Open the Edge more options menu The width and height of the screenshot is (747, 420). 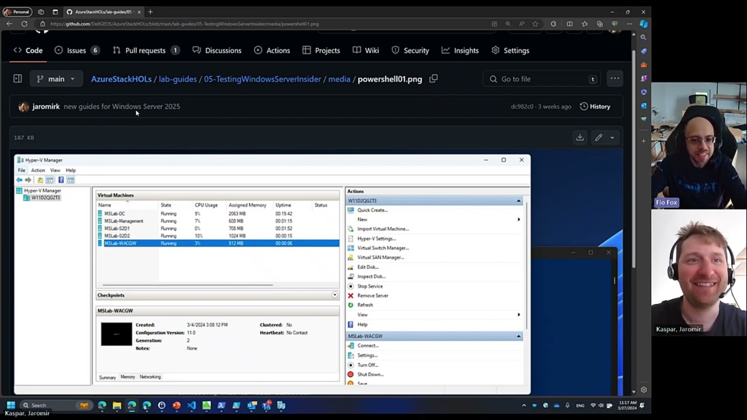629,24
